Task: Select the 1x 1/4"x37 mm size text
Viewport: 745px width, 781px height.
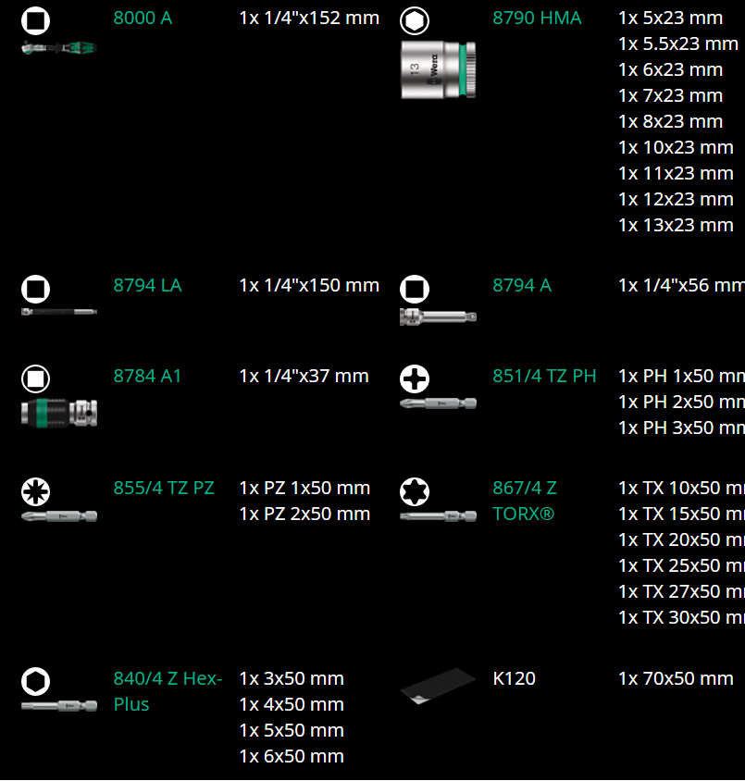Action: 304,377
